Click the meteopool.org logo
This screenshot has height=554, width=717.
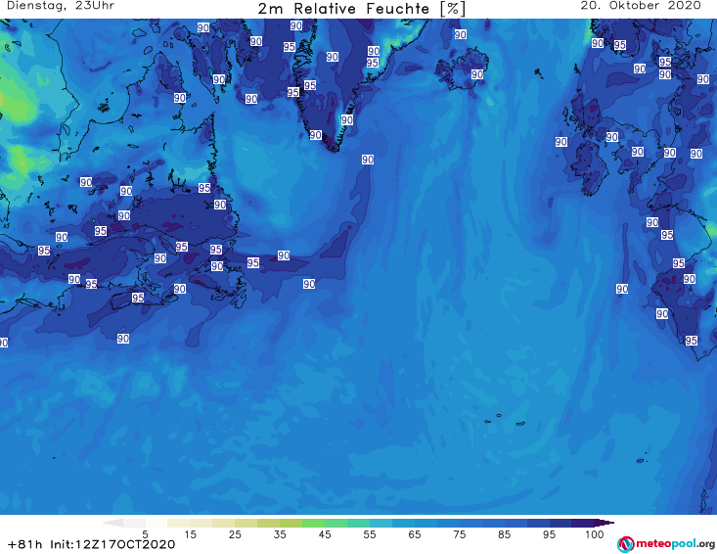point(666,544)
